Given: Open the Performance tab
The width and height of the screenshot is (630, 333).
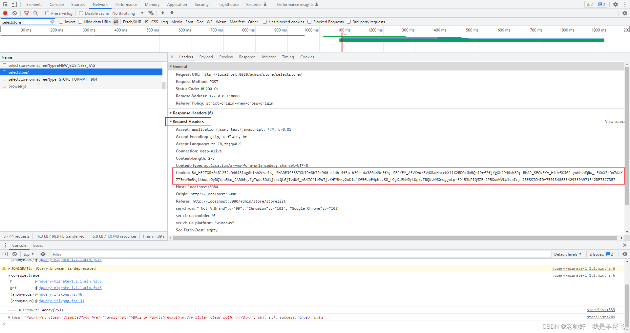Looking at the screenshot, I should tap(126, 5).
